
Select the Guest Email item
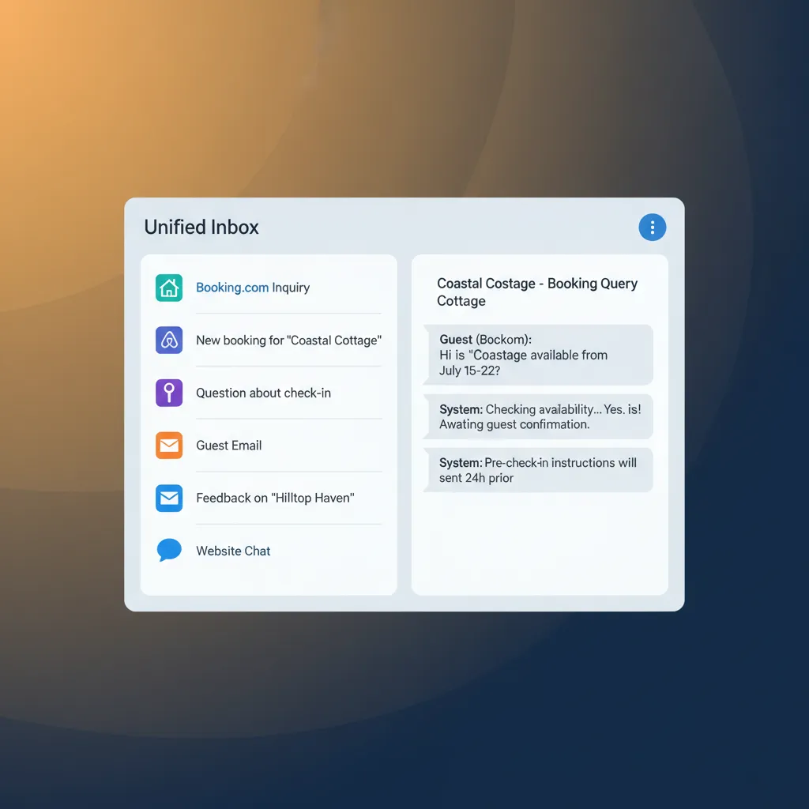229,446
